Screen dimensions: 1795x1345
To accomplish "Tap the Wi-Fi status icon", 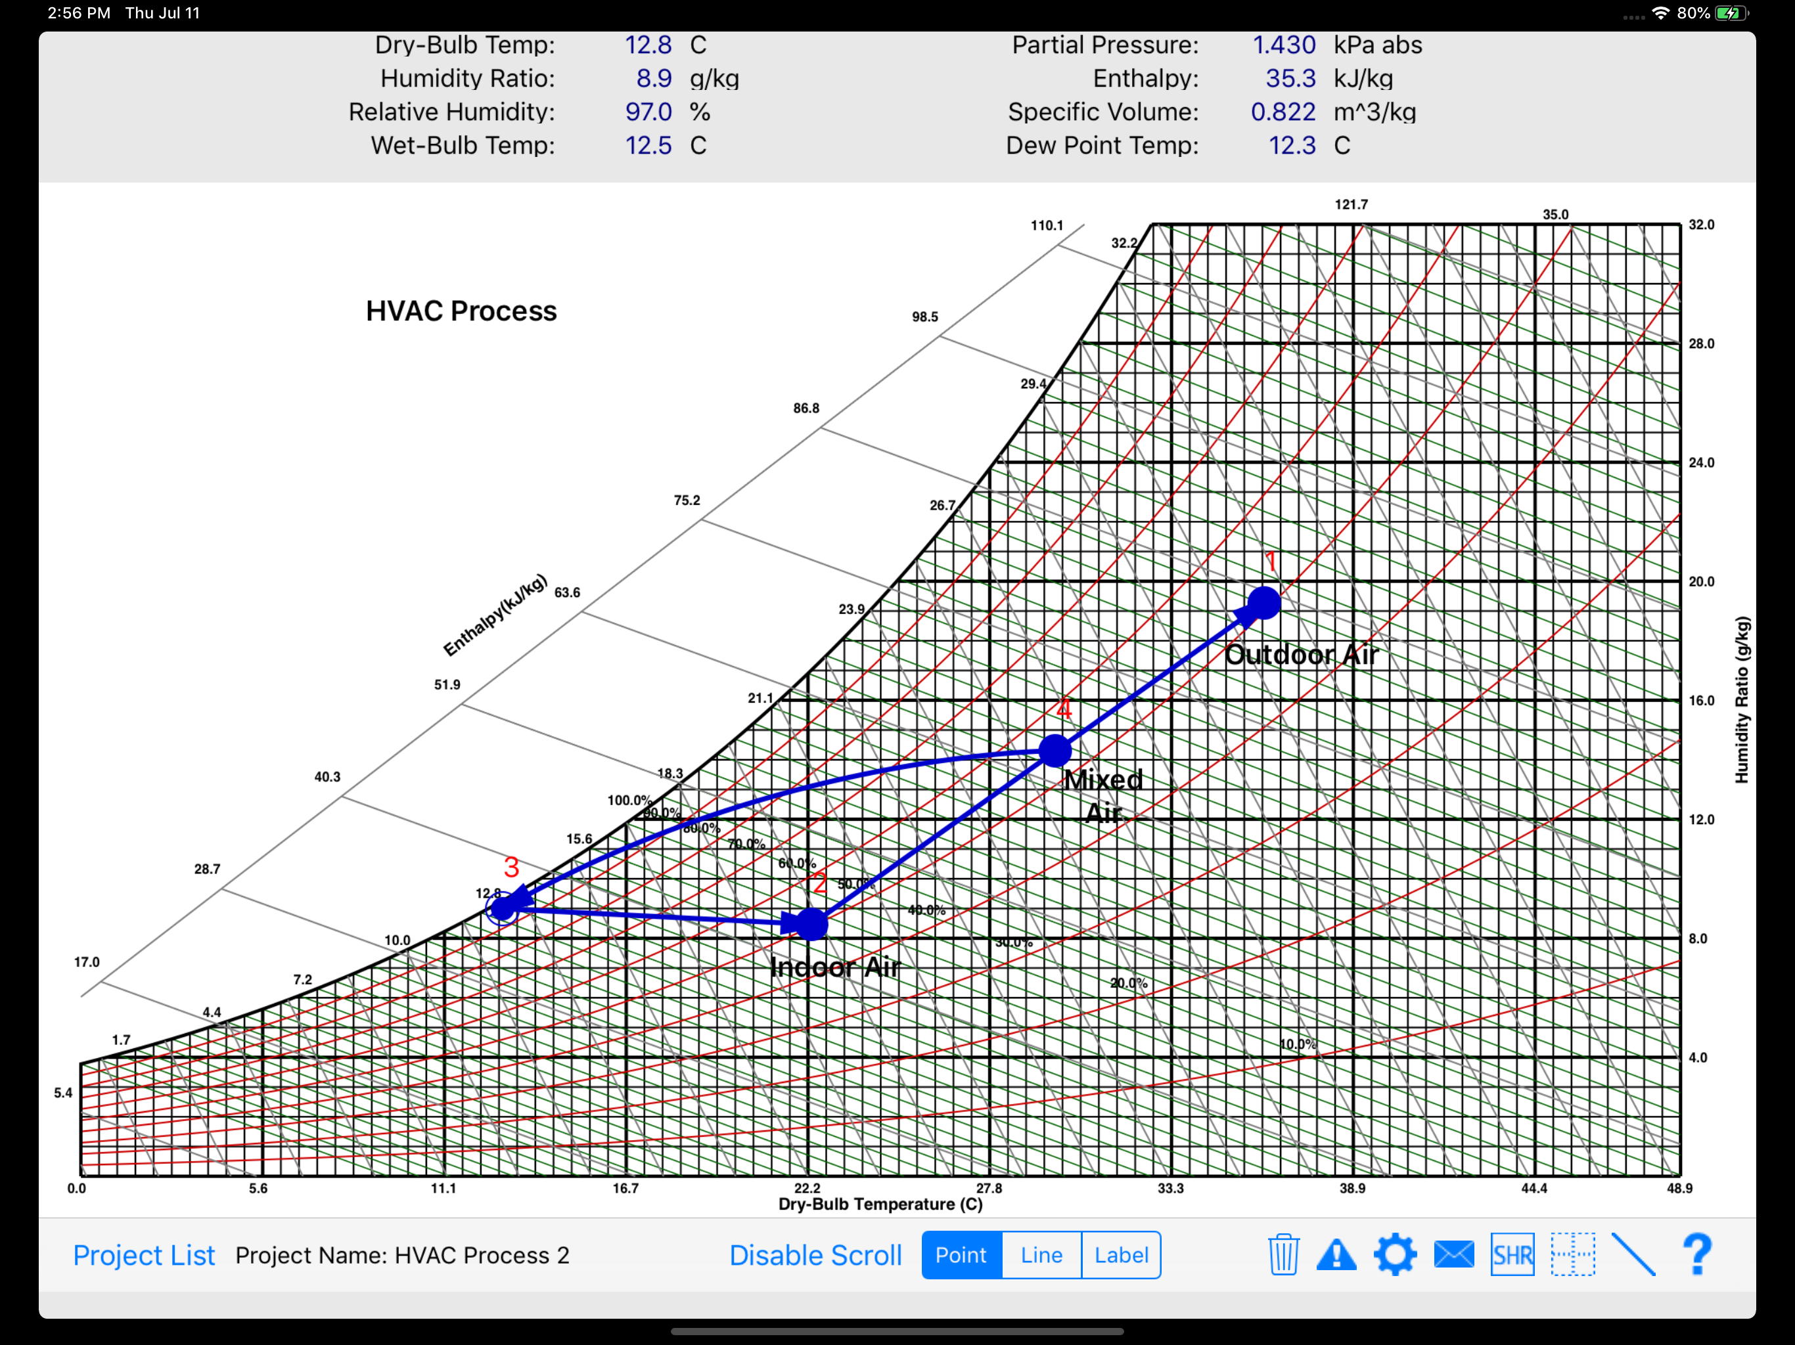I will (x=1660, y=13).
